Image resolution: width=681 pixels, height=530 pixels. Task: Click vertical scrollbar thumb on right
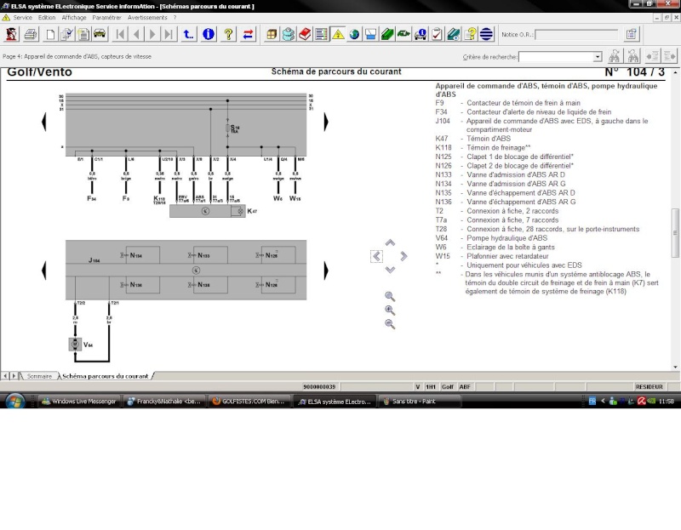[x=675, y=232]
